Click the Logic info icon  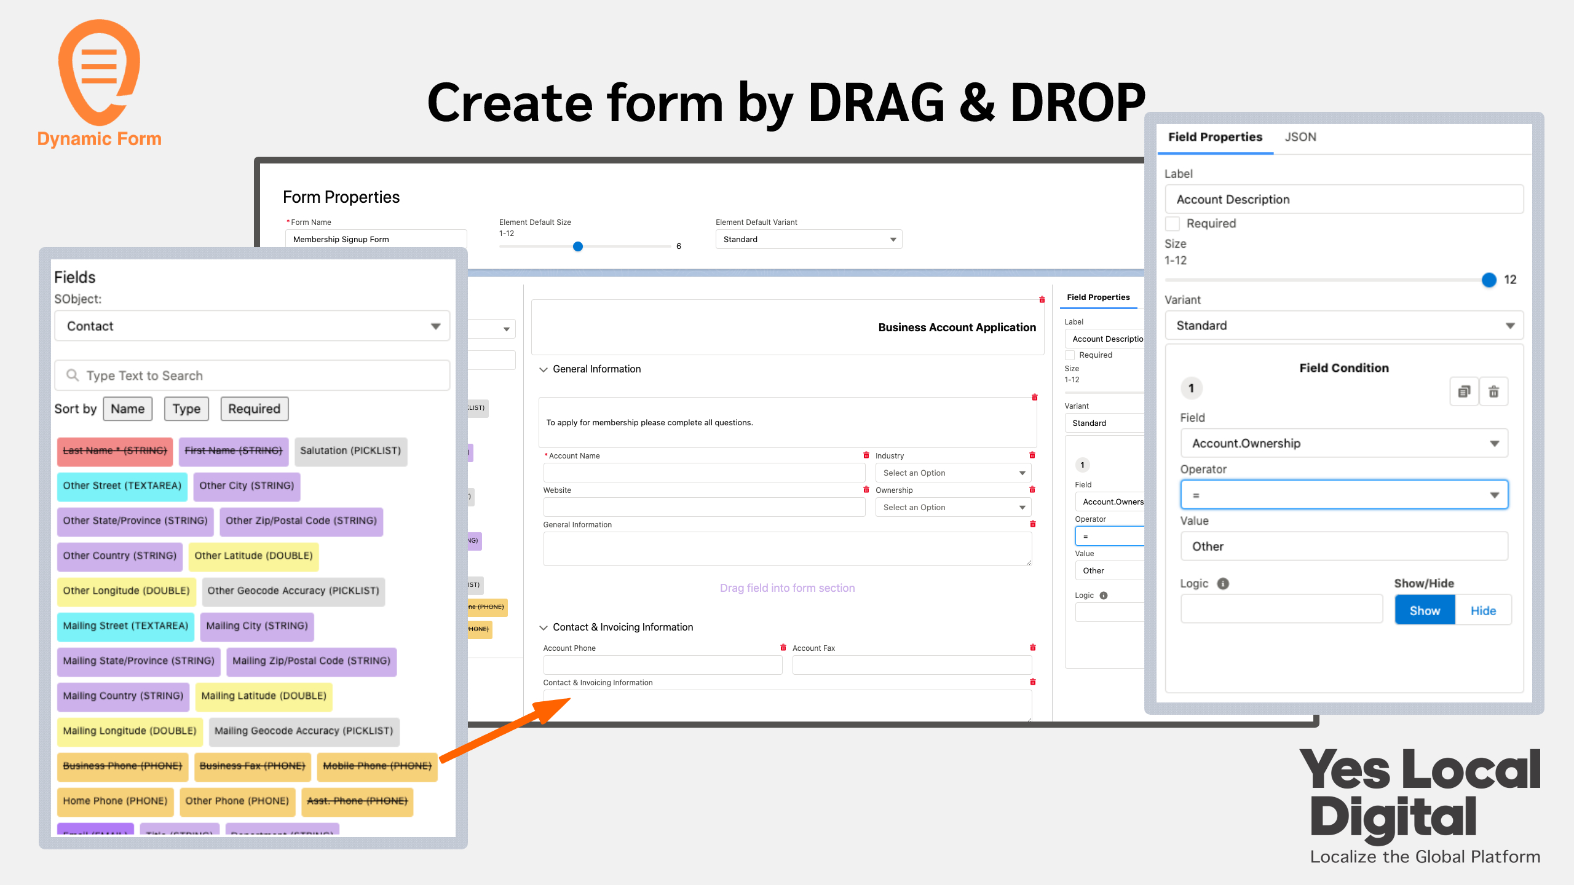[x=1223, y=584]
